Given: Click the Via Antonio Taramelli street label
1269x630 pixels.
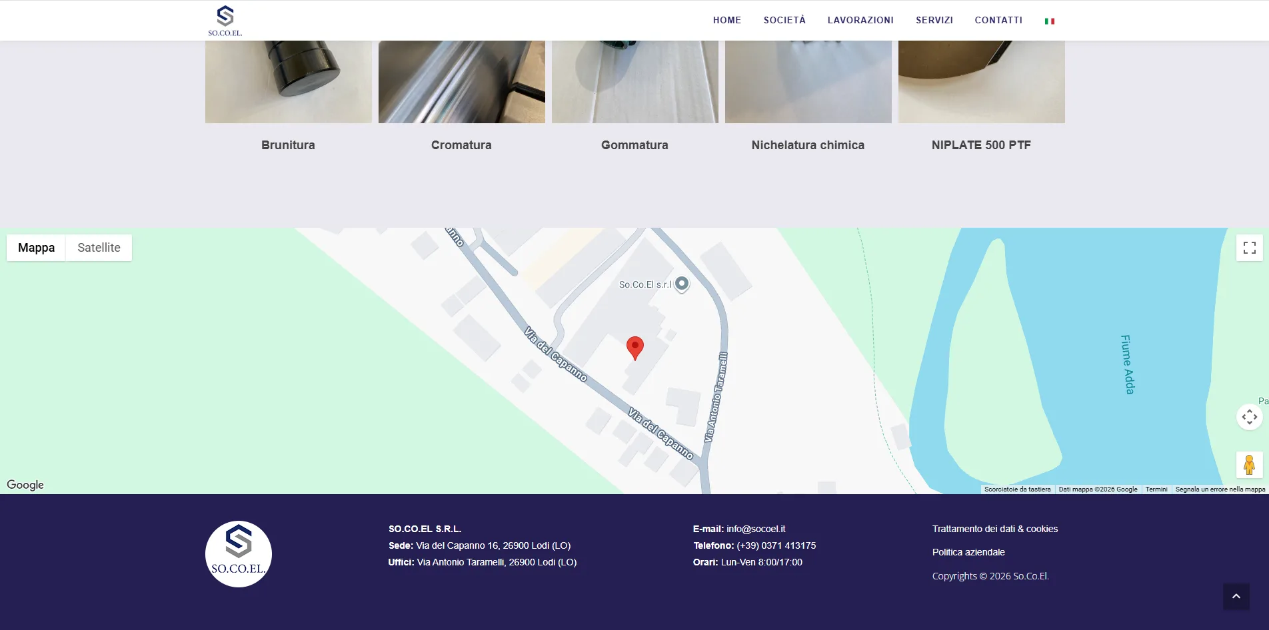Looking at the screenshot, I should tap(716, 398).
